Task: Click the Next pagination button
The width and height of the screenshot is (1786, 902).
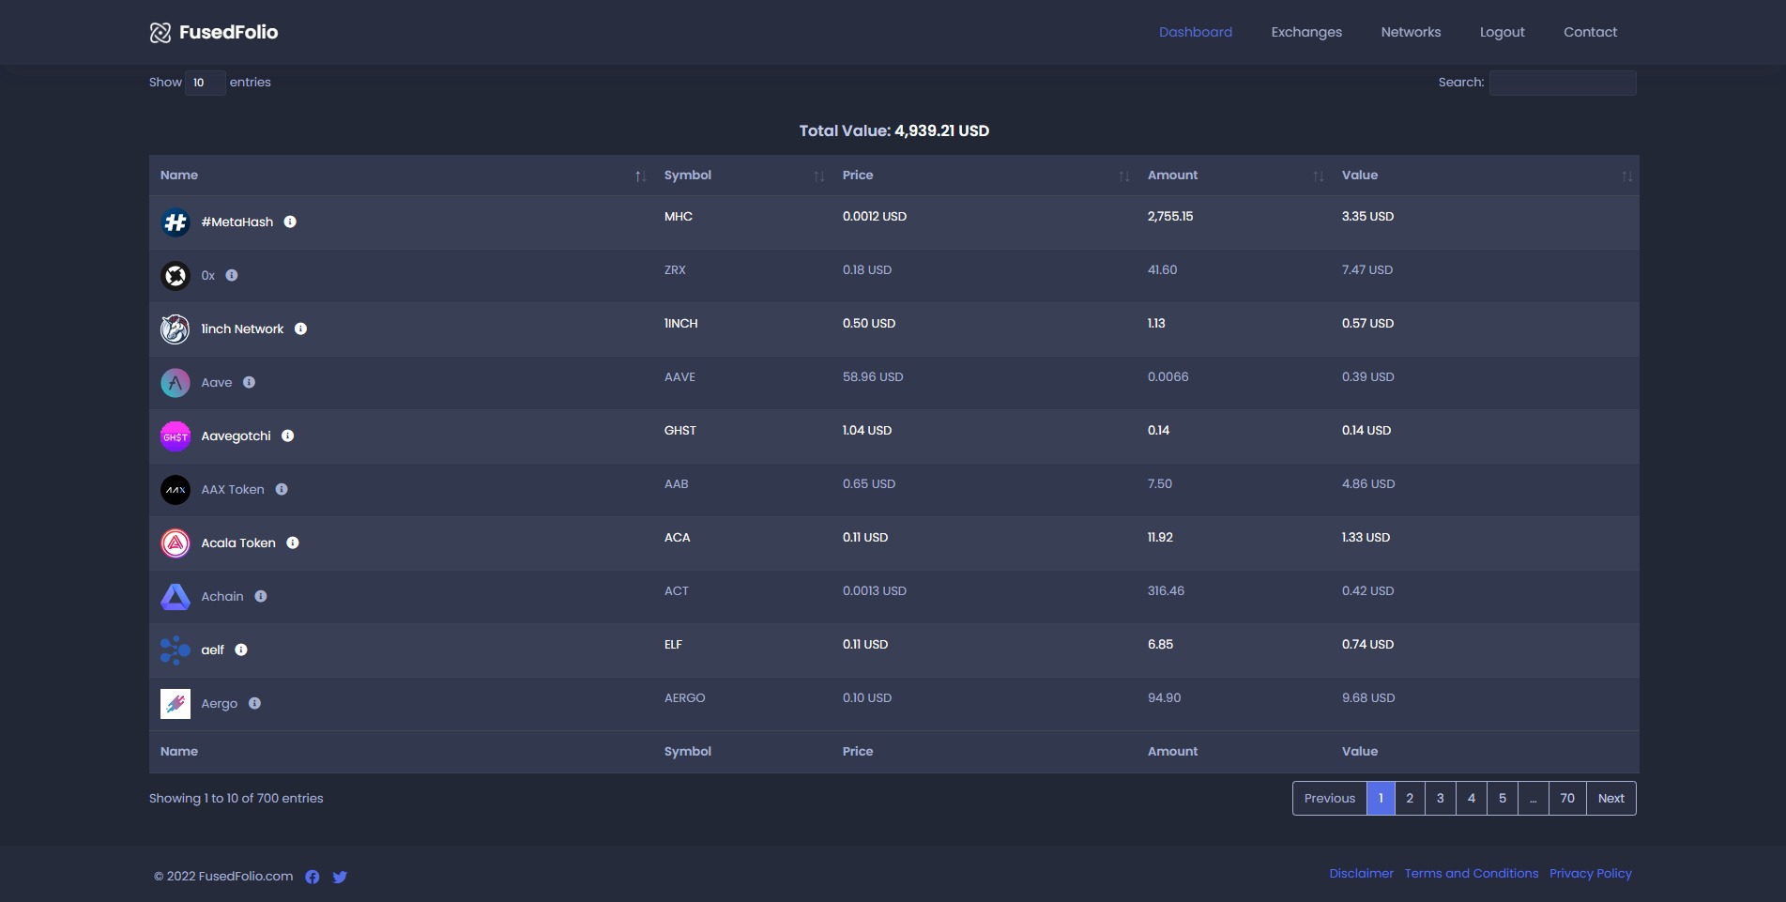Action: point(1610,798)
